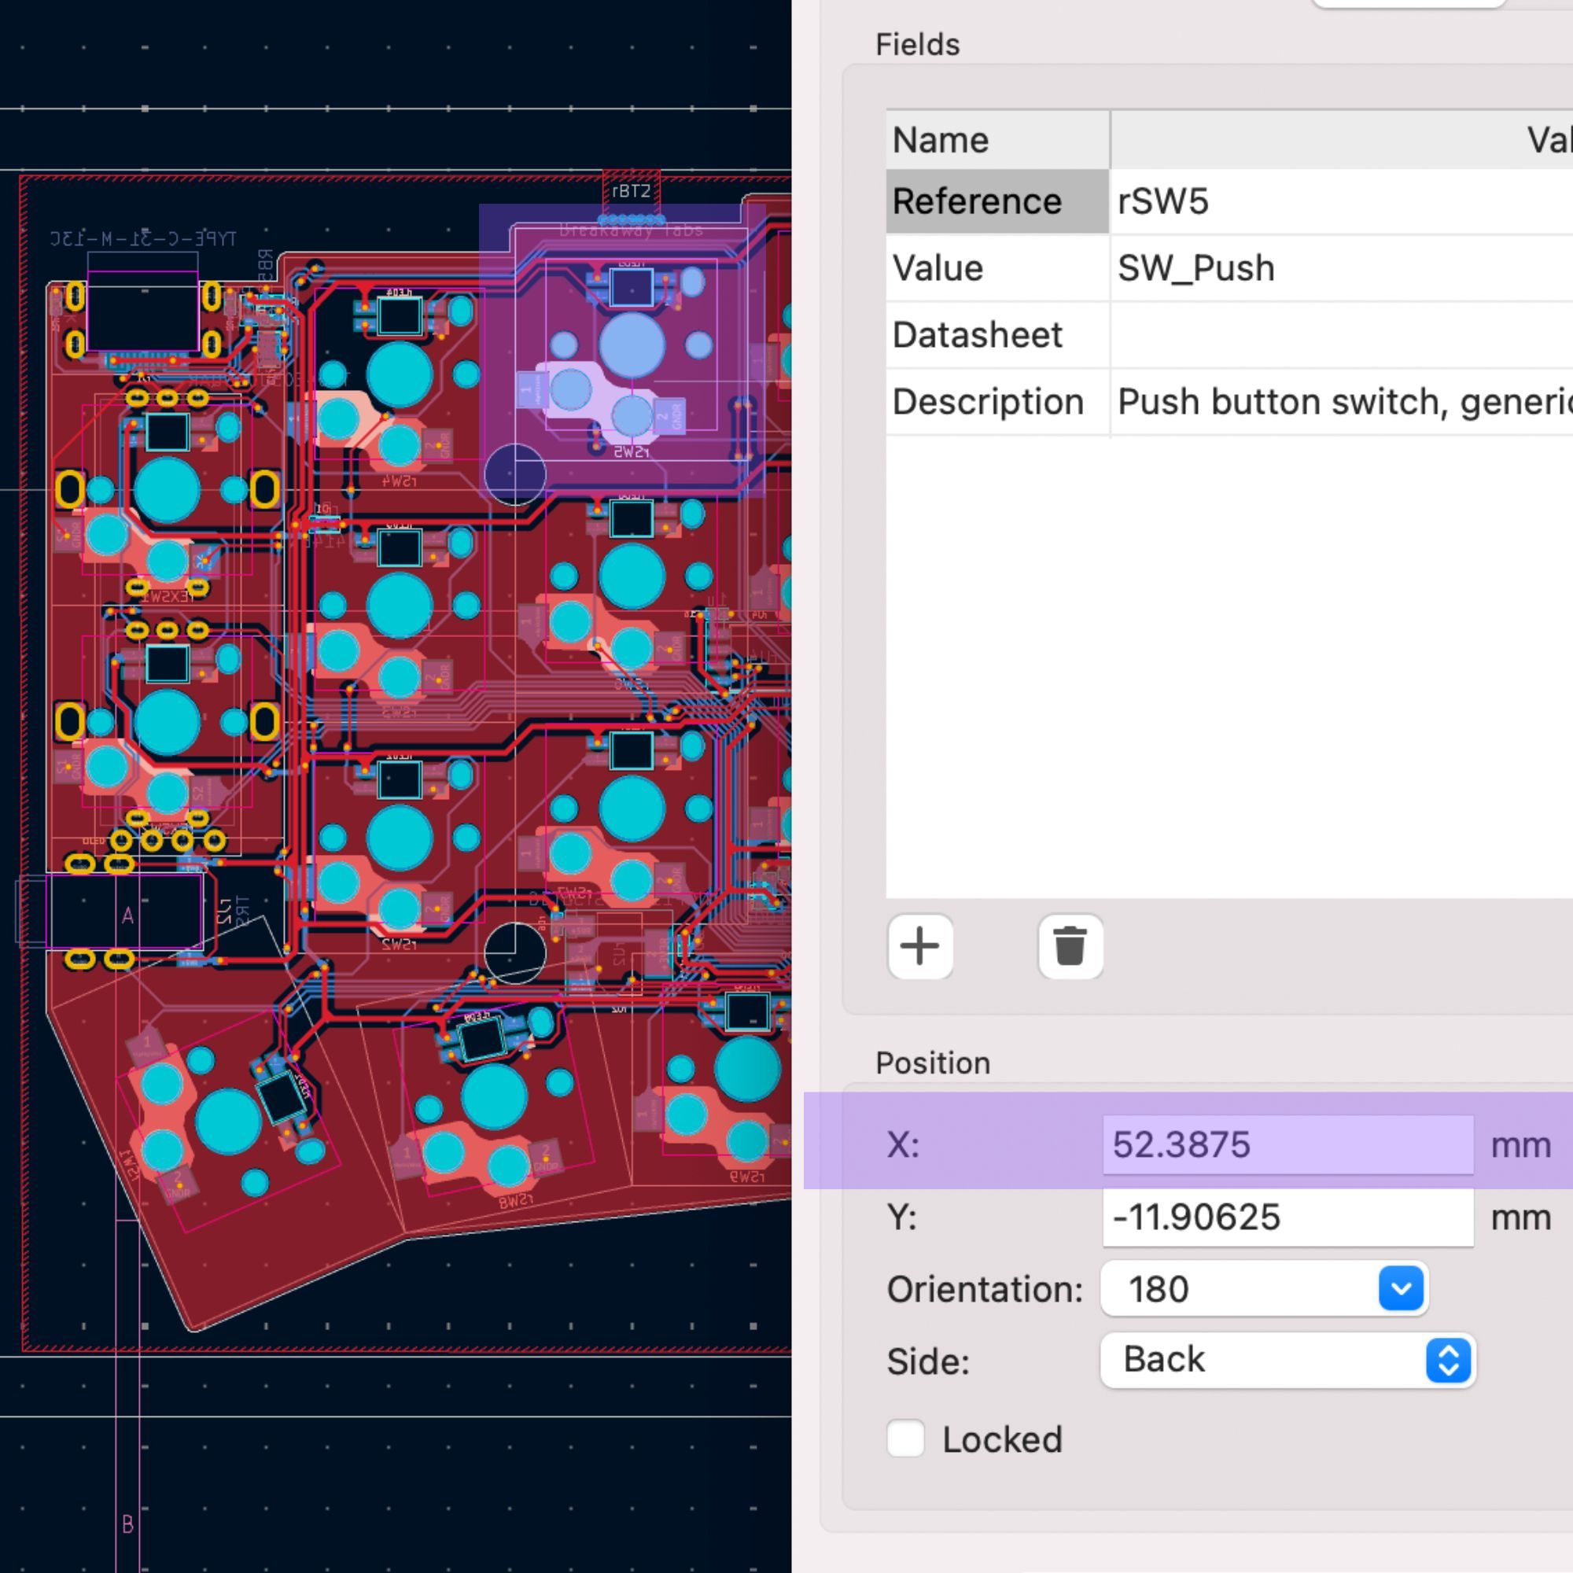1573x1573 pixels.
Task: Click the USB TYPE-C connector footprint
Action: point(142,314)
